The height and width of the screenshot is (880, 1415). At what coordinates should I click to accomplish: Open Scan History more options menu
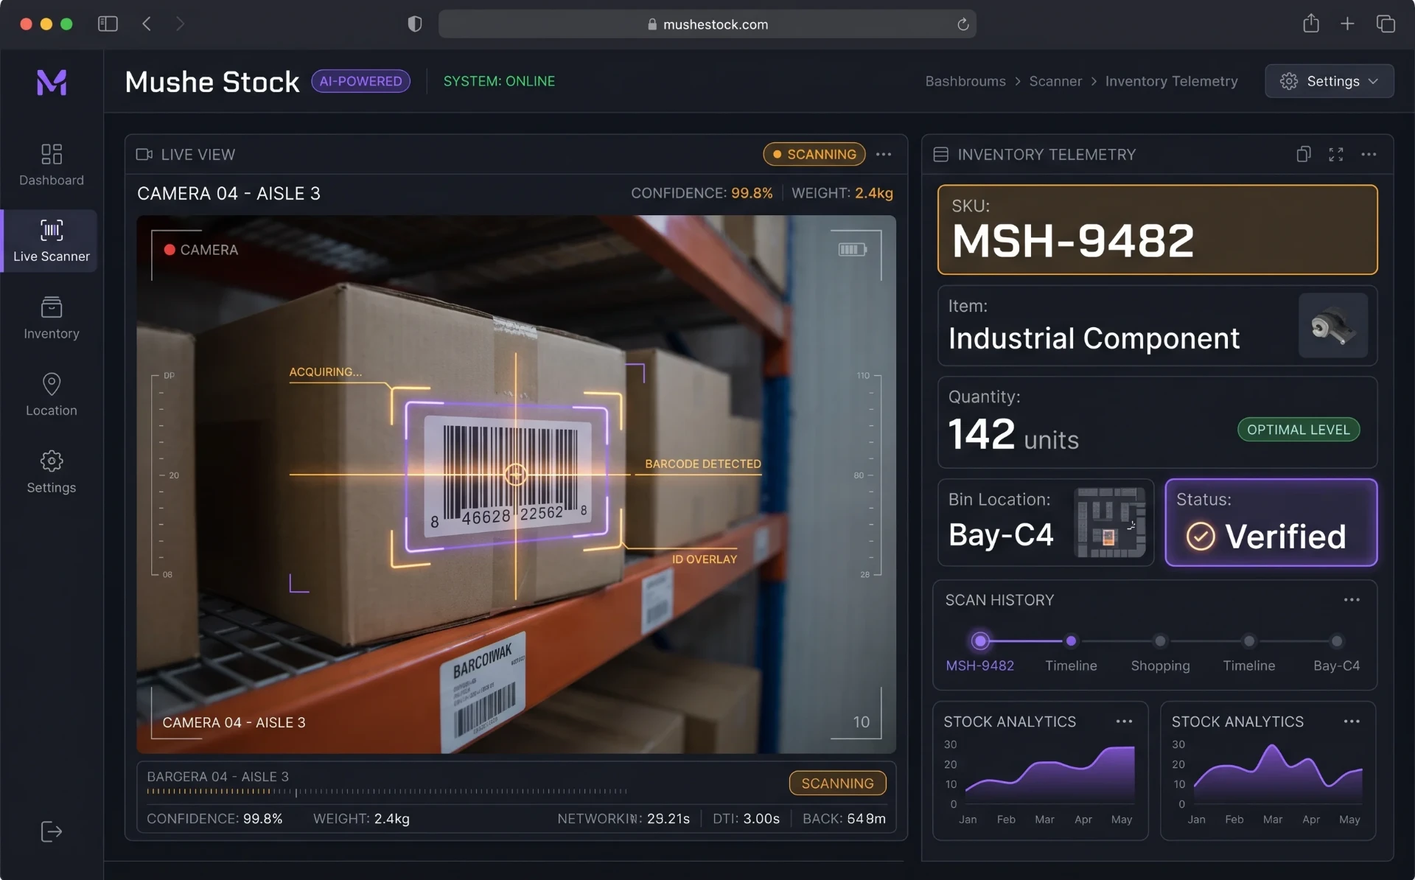1352,600
